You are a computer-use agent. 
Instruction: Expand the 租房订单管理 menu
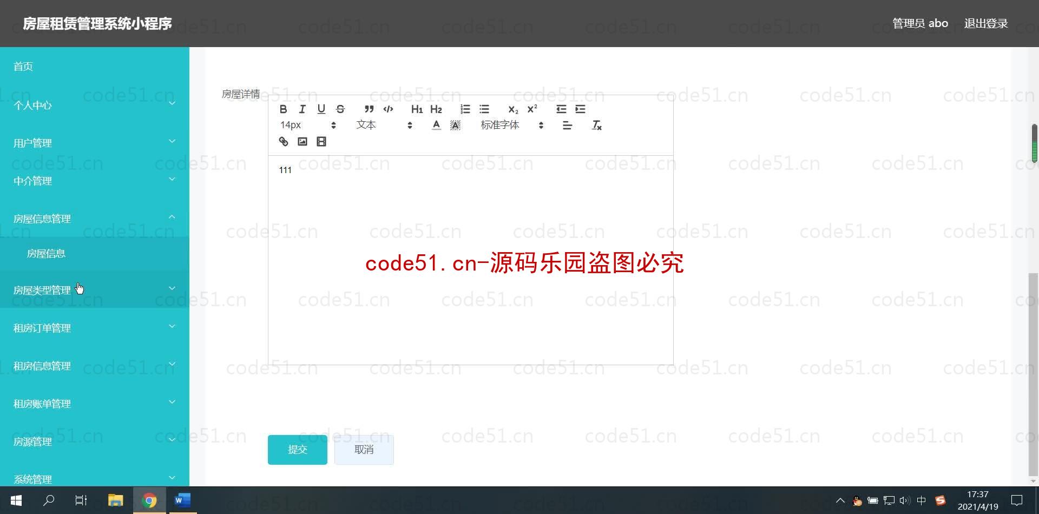pyautogui.click(x=95, y=328)
